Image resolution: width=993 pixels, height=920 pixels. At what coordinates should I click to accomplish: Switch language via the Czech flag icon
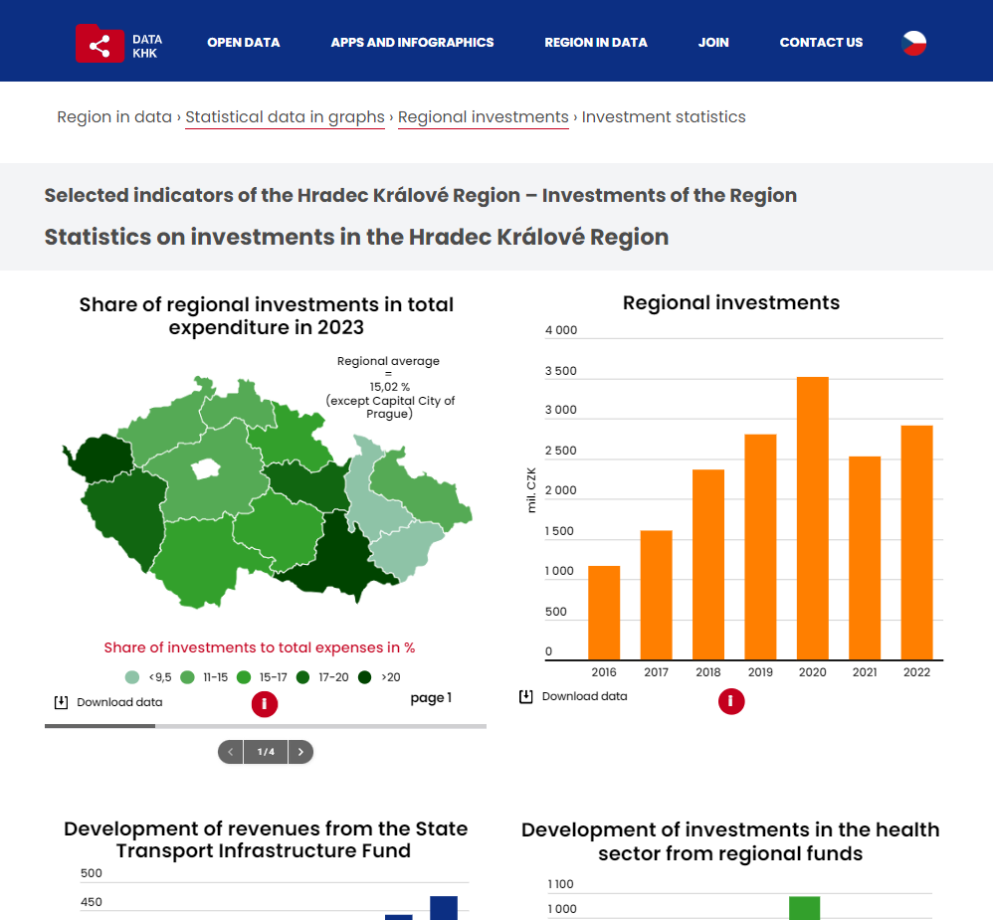913,43
